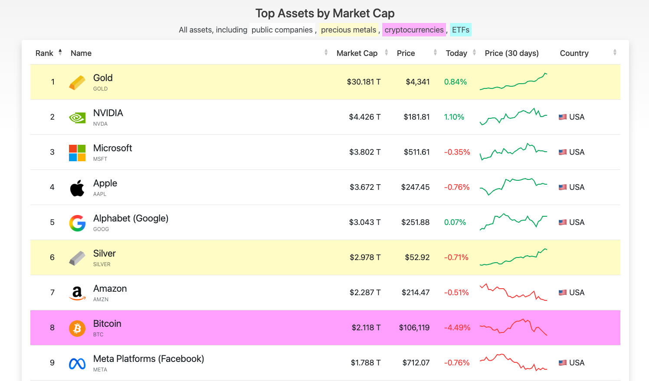Open the Alphabet (Google) asset page
The width and height of the screenshot is (649, 381).
[x=131, y=218]
